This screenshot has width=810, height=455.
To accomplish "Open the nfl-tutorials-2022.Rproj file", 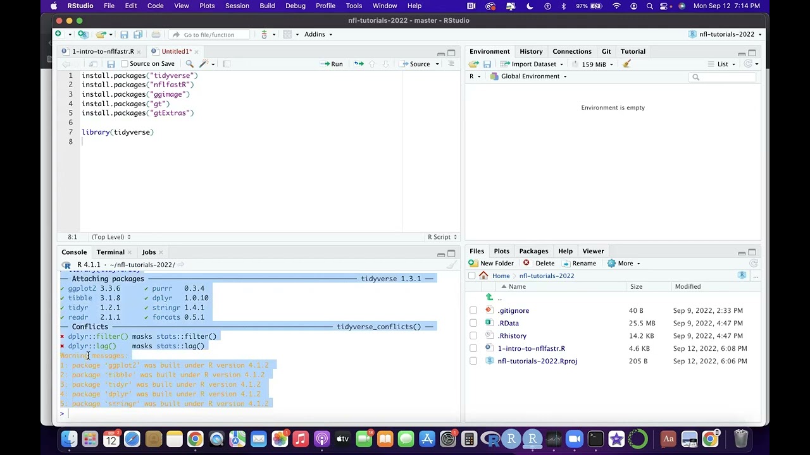I will [537, 361].
